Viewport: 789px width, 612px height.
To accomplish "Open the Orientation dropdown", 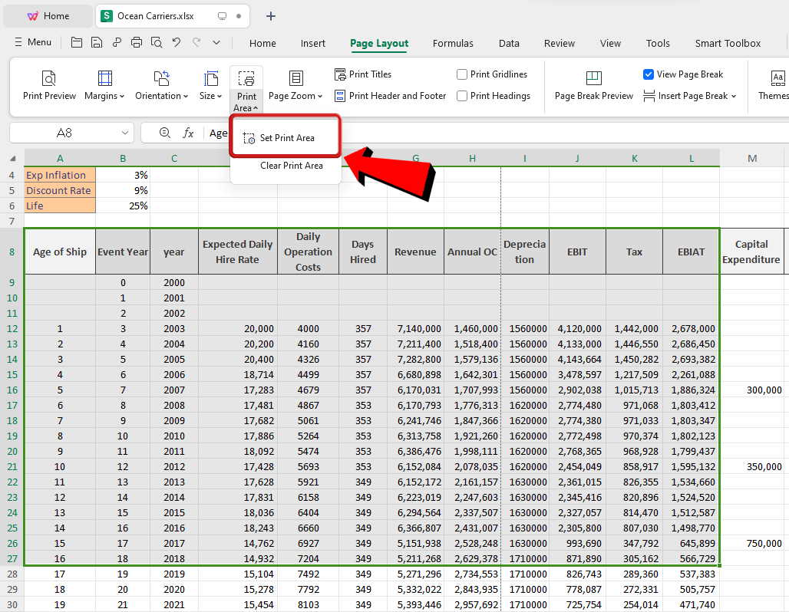I will click(160, 84).
